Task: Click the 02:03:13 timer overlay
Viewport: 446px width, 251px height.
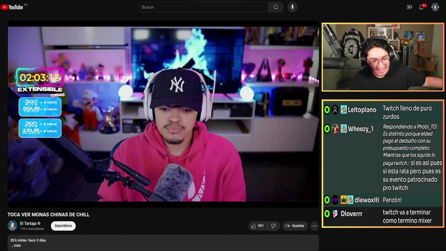Action: tap(40, 78)
